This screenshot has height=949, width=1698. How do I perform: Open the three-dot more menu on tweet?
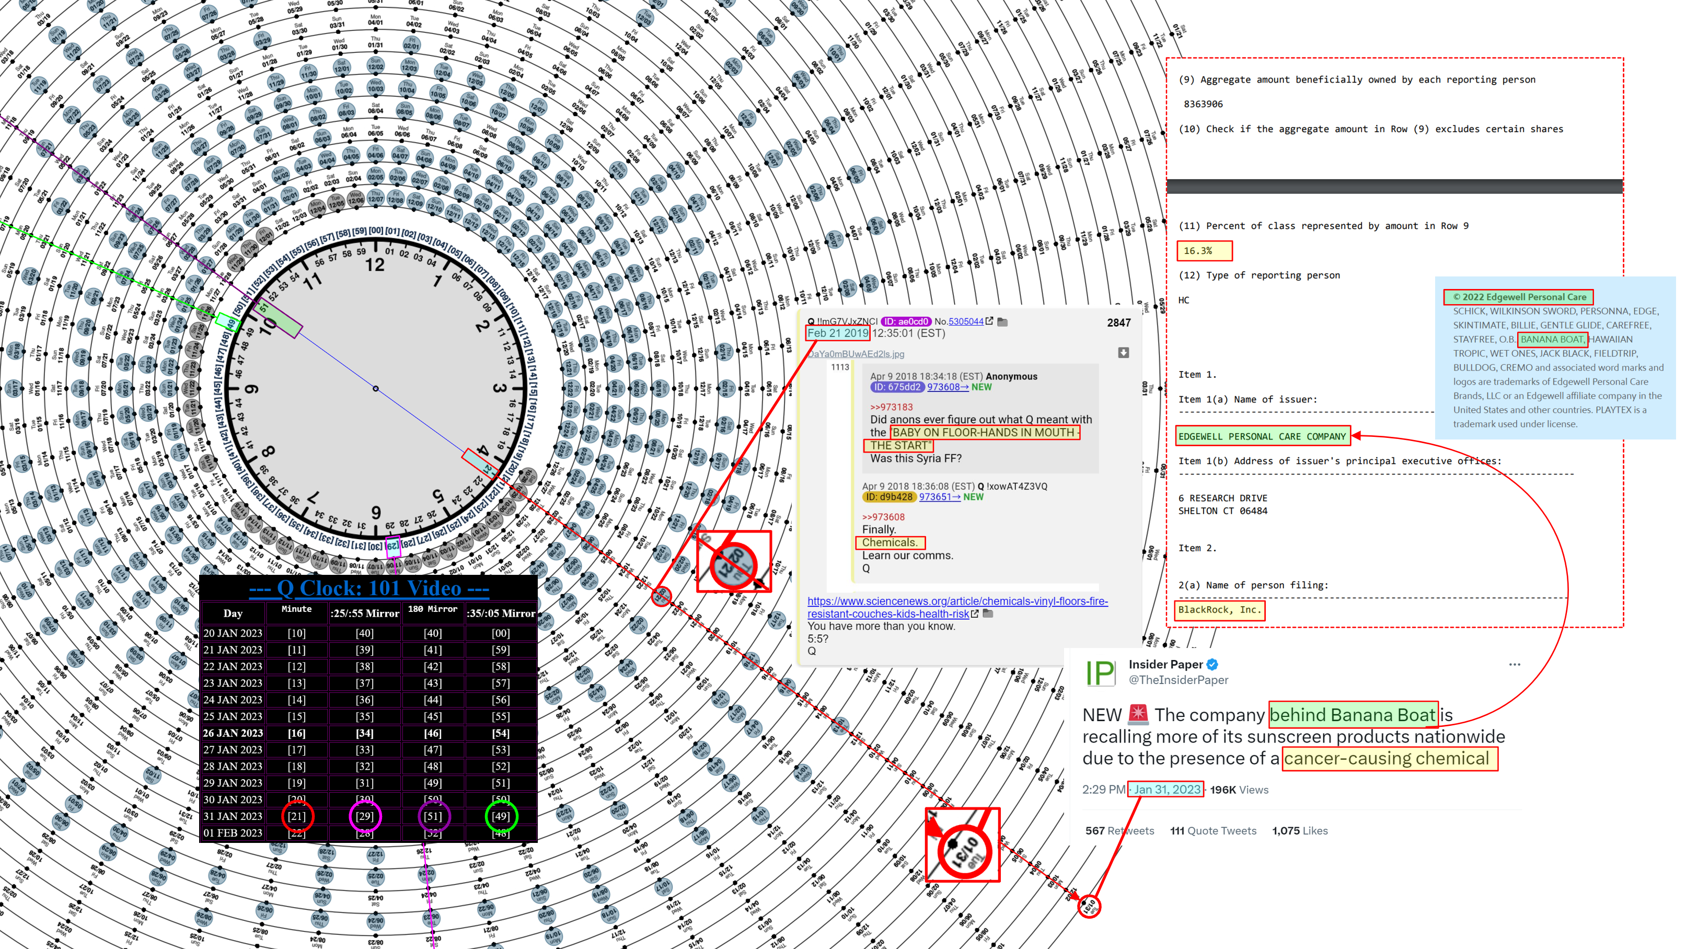(1515, 664)
